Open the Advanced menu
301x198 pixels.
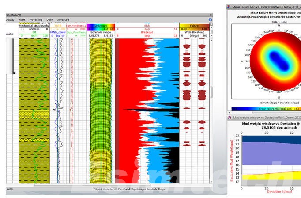pyautogui.click(x=63, y=20)
